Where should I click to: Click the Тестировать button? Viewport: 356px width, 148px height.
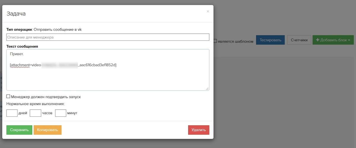pyautogui.click(x=270, y=40)
